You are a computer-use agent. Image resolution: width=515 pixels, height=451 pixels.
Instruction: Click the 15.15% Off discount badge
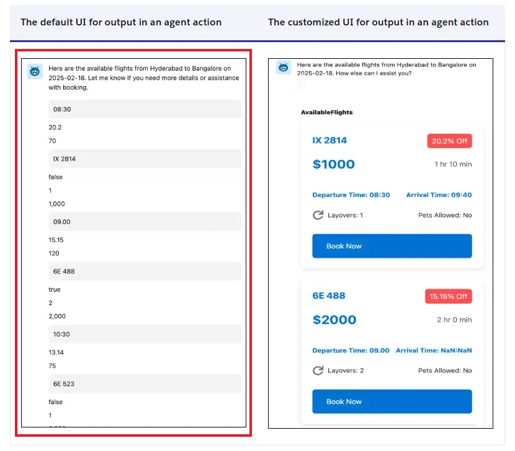click(449, 296)
